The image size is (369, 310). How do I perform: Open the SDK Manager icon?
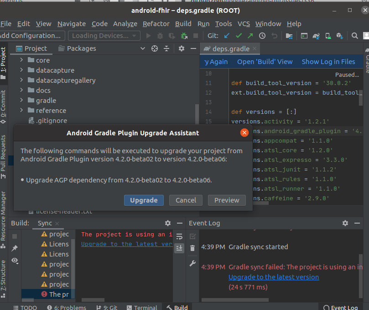[340, 36]
